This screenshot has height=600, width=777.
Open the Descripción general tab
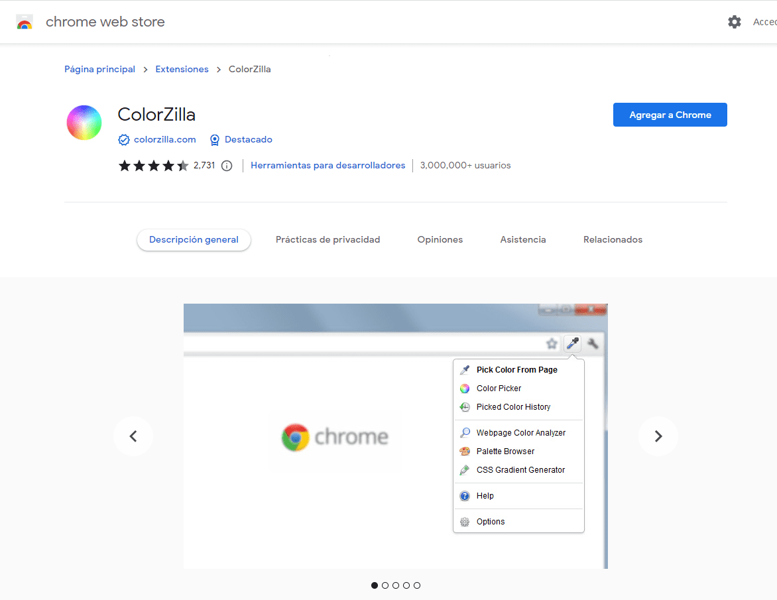coord(194,240)
